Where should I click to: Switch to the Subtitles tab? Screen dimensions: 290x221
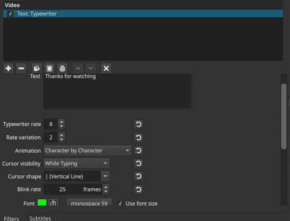pyautogui.click(x=40, y=218)
